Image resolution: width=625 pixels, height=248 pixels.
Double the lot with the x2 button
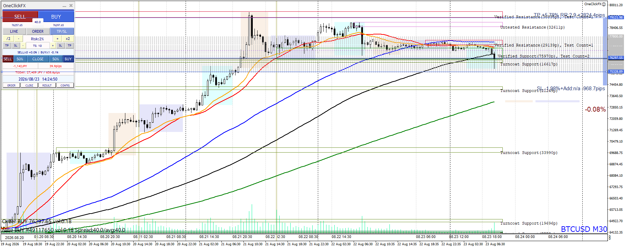tap(68, 39)
